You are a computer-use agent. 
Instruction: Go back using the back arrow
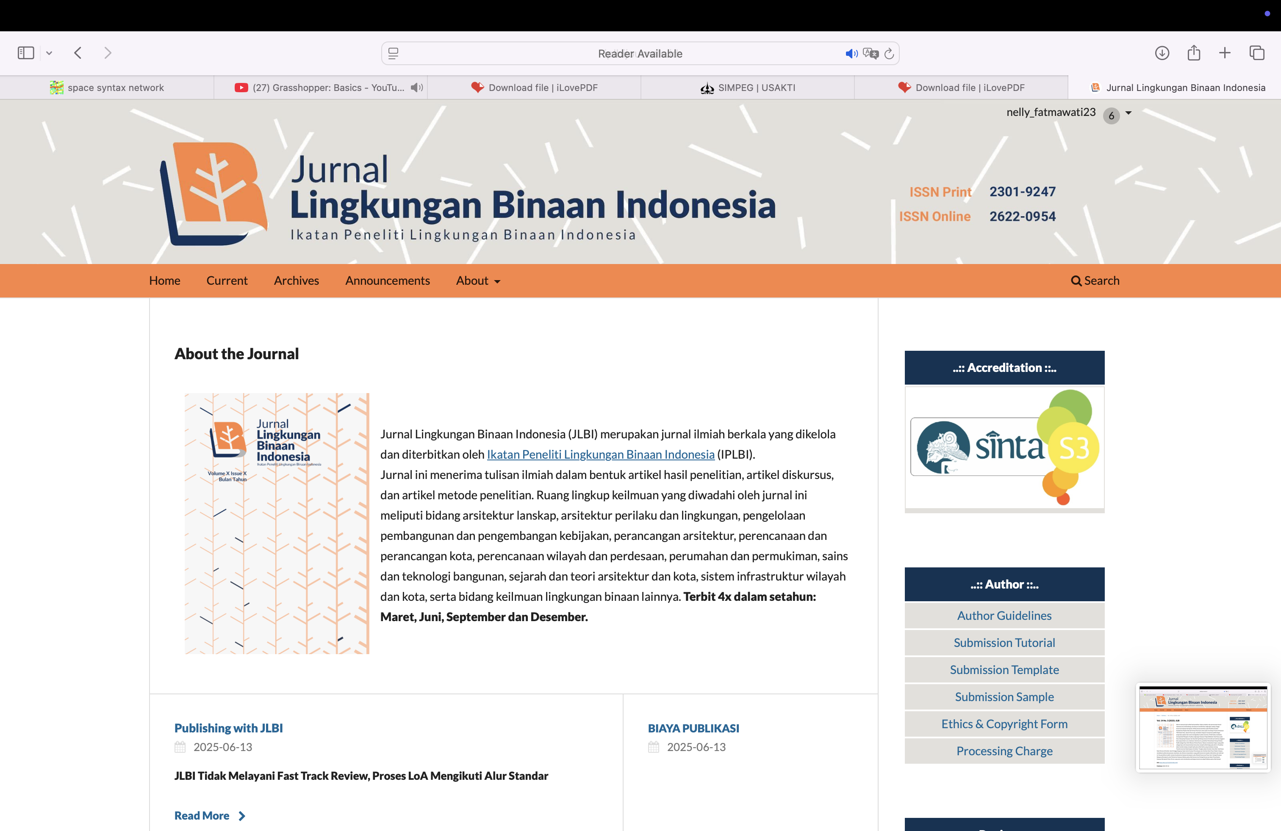pyautogui.click(x=78, y=52)
